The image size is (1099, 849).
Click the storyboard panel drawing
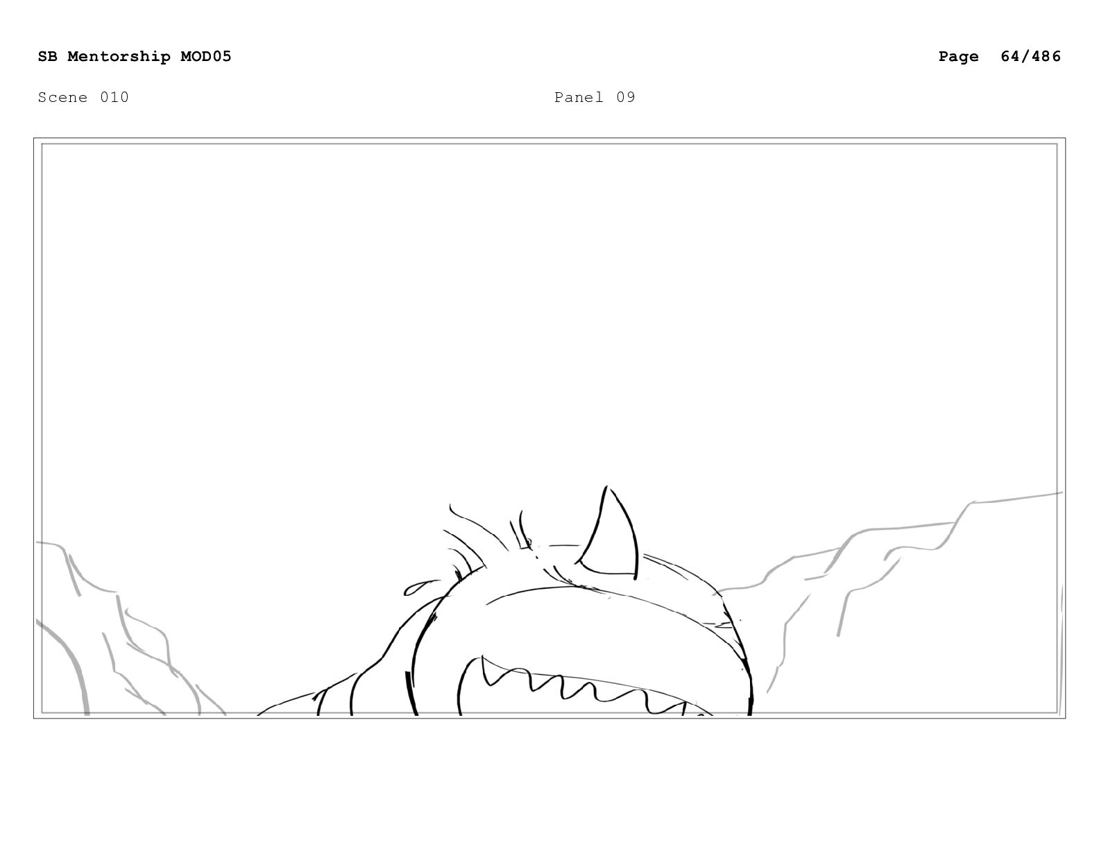pyautogui.click(x=549, y=428)
